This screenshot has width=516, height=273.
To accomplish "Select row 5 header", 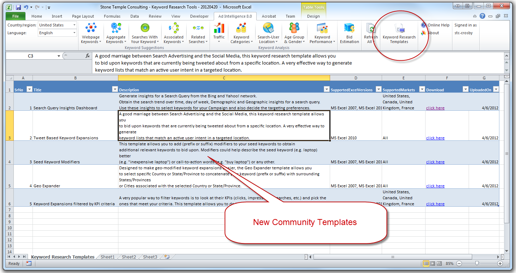I will (x=10, y=176).
